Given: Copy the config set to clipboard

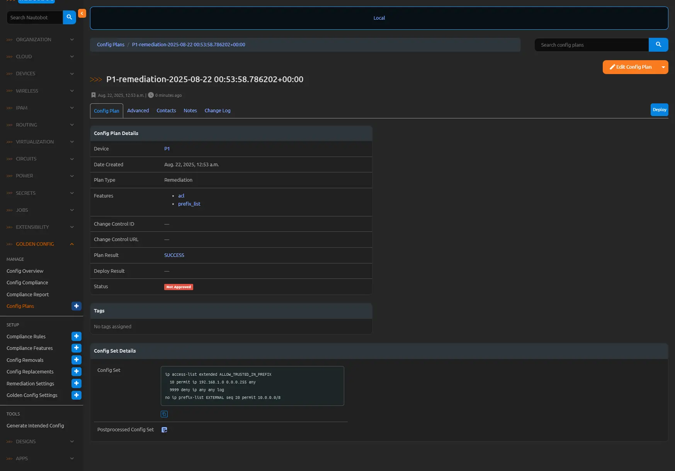Looking at the screenshot, I should (x=164, y=414).
